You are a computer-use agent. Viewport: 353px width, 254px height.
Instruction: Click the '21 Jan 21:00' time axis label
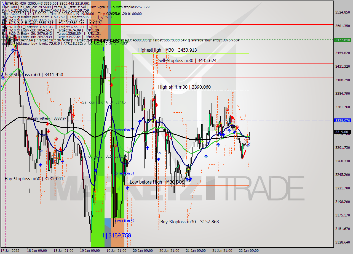222,251
